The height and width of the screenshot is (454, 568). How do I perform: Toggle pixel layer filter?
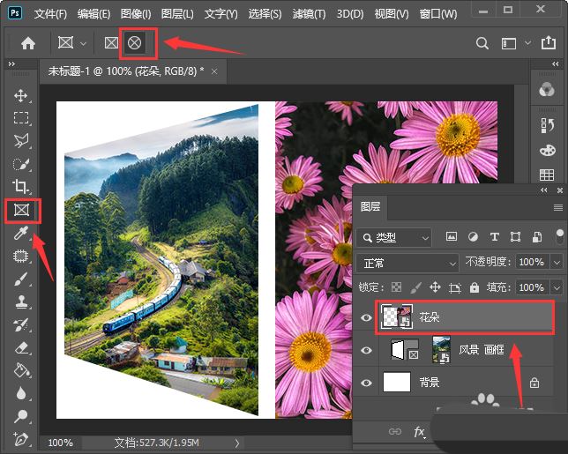[452, 237]
